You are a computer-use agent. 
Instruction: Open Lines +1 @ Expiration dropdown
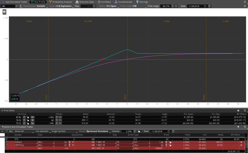60,6
